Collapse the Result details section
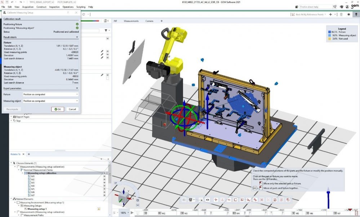The height and width of the screenshot is (217, 360). tap(77, 37)
